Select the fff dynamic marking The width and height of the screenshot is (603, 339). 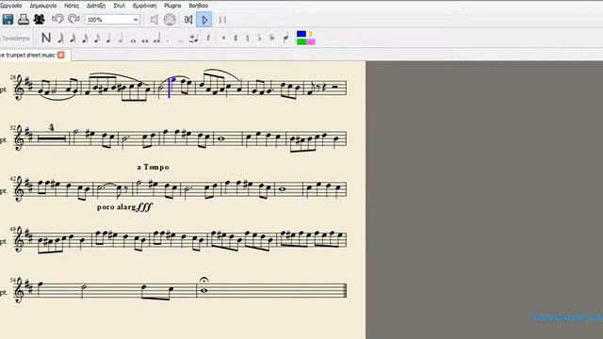[144, 207]
